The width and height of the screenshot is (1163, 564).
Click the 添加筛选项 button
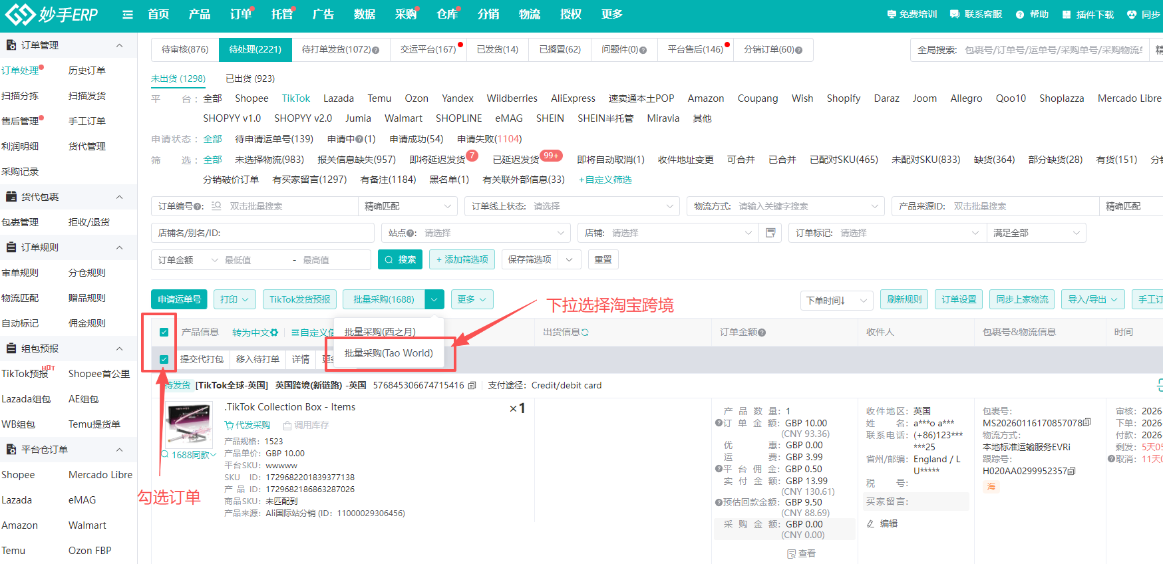(462, 259)
